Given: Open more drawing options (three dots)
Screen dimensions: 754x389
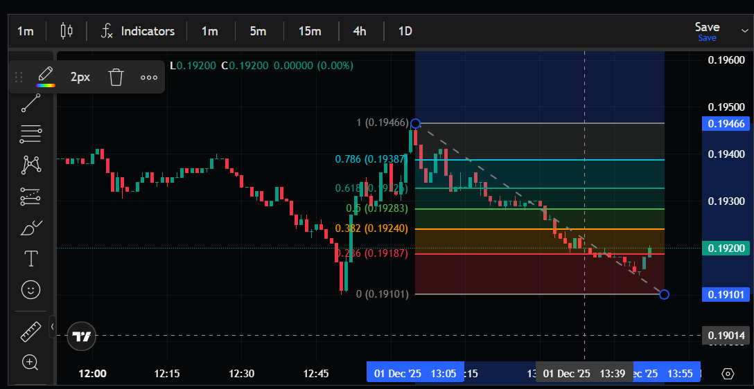Looking at the screenshot, I should tap(149, 78).
